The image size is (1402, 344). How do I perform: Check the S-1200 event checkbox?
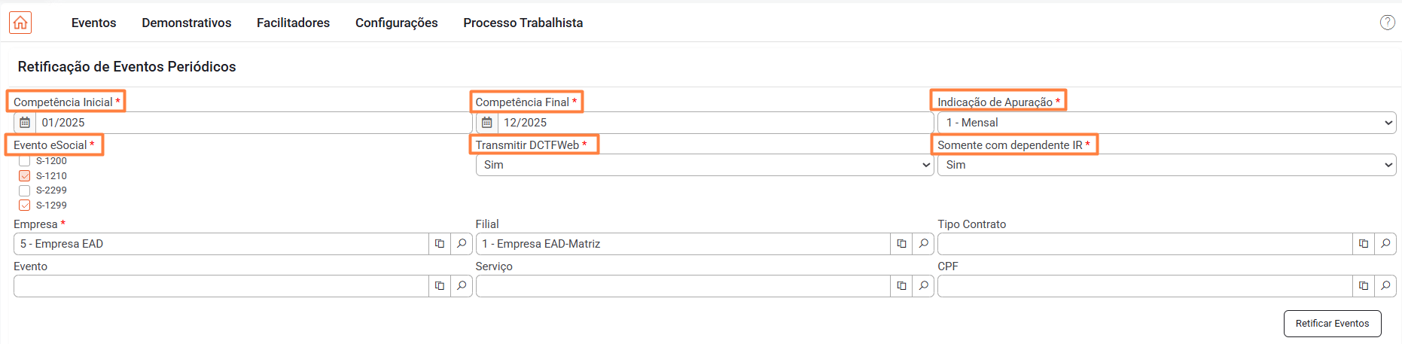pos(25,161)
